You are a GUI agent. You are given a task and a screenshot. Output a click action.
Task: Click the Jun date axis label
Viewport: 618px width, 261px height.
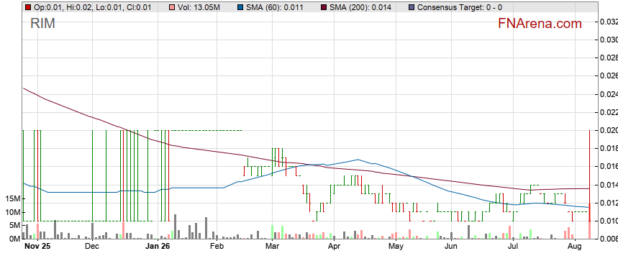[x=451, y=246]
